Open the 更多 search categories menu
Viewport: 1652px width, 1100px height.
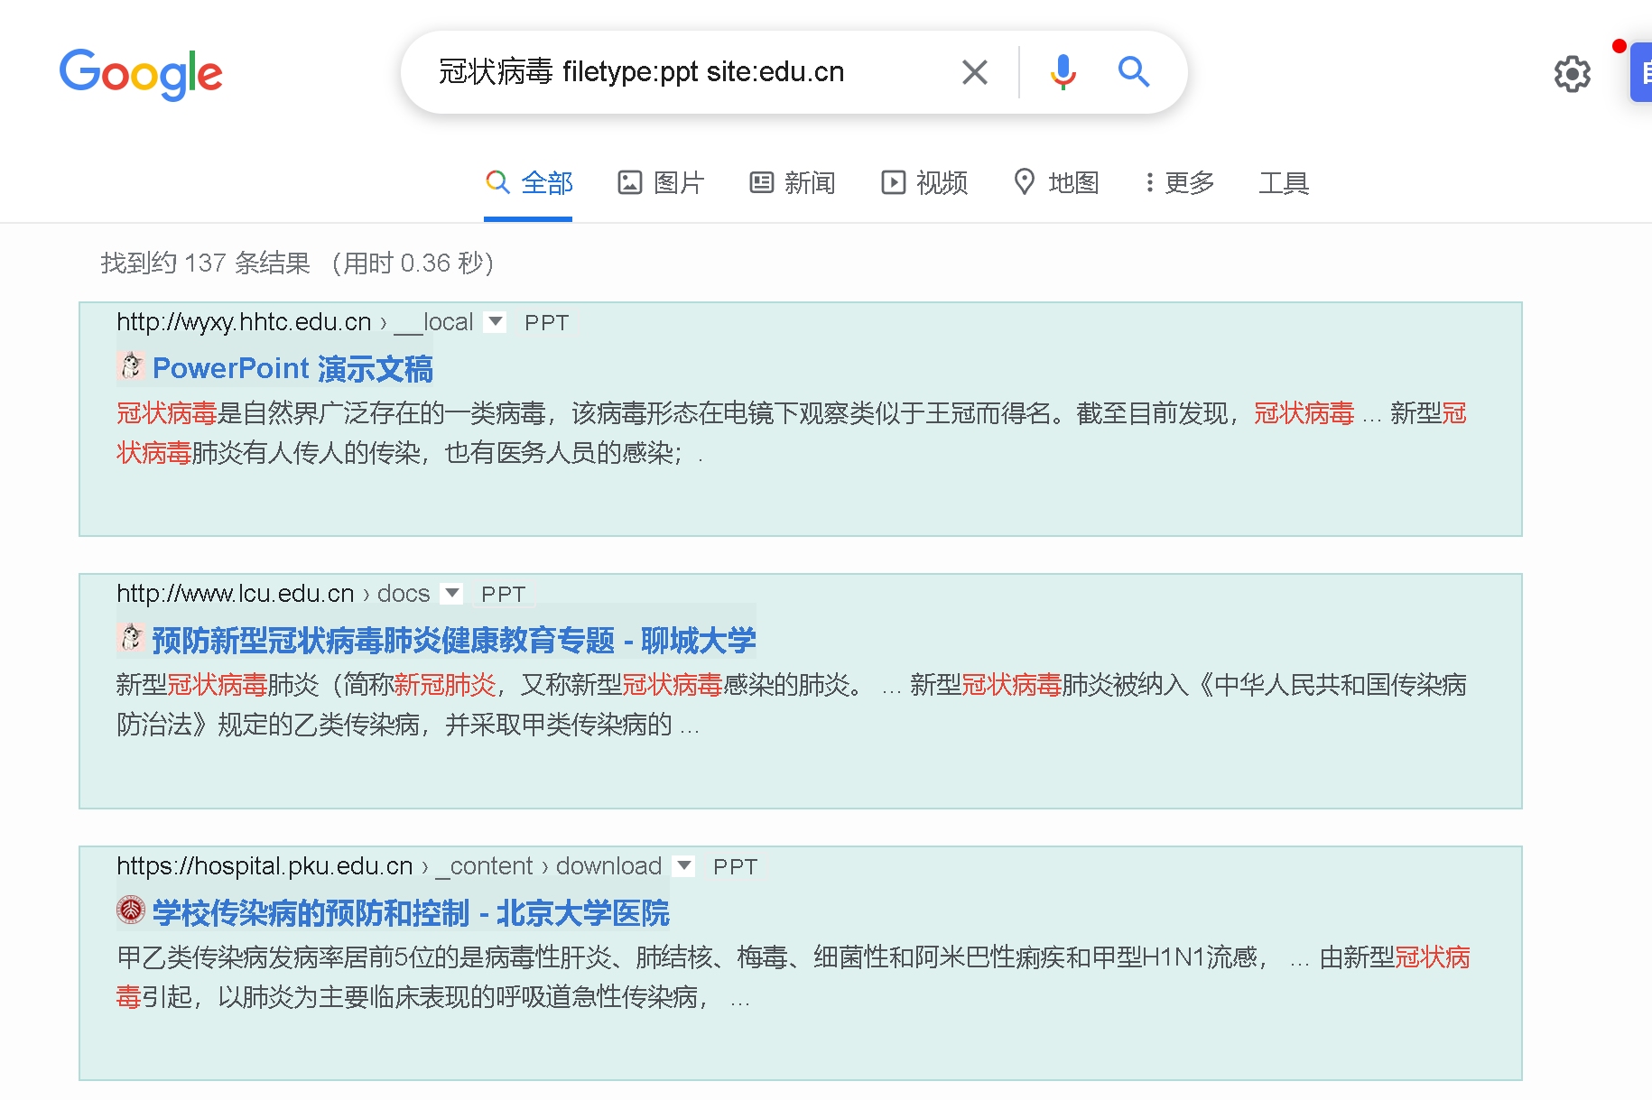[1178, 182]
